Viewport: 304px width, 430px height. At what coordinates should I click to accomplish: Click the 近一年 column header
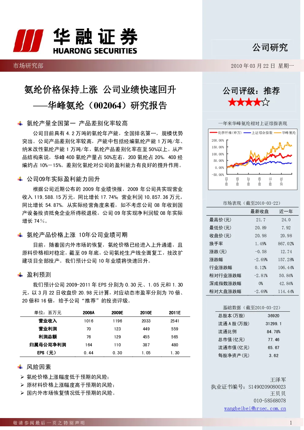(286, 211)
